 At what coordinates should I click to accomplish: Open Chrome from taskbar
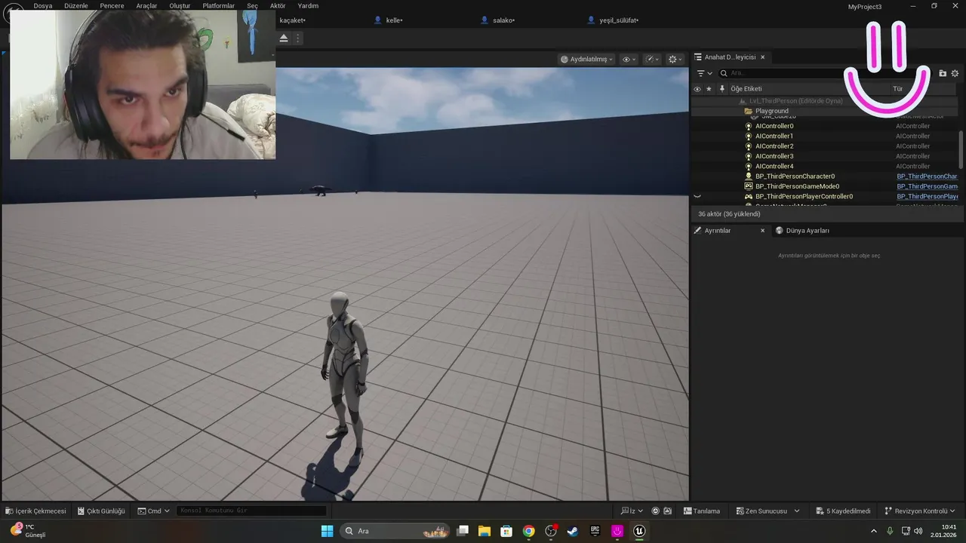(x=529, y=531)
